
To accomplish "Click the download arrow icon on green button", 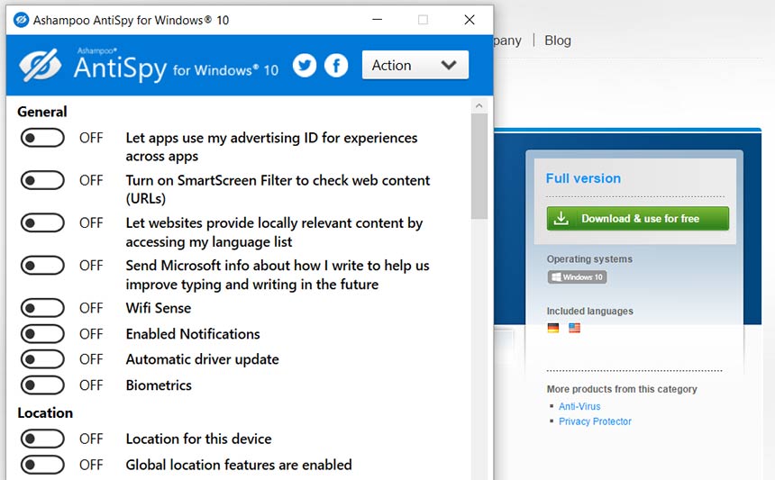I will pyautogui.click(x=561, y=218).
